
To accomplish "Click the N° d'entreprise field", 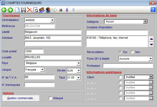I will tap(39, 85).
